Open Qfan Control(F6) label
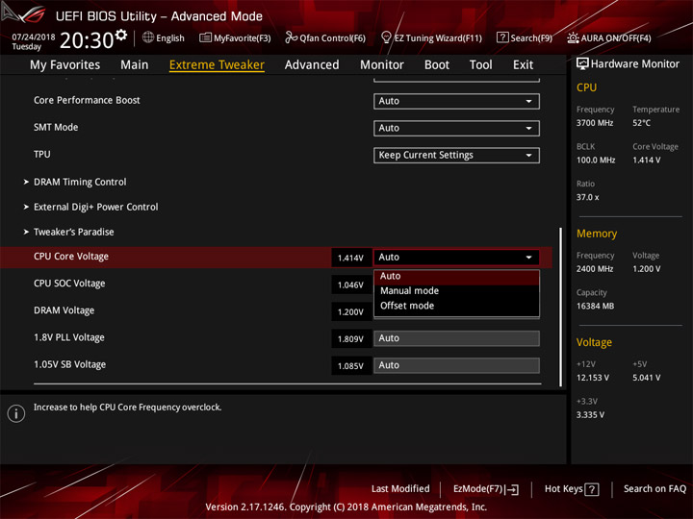Viewport: 693px width, 519px height. [x=332, y=37]
